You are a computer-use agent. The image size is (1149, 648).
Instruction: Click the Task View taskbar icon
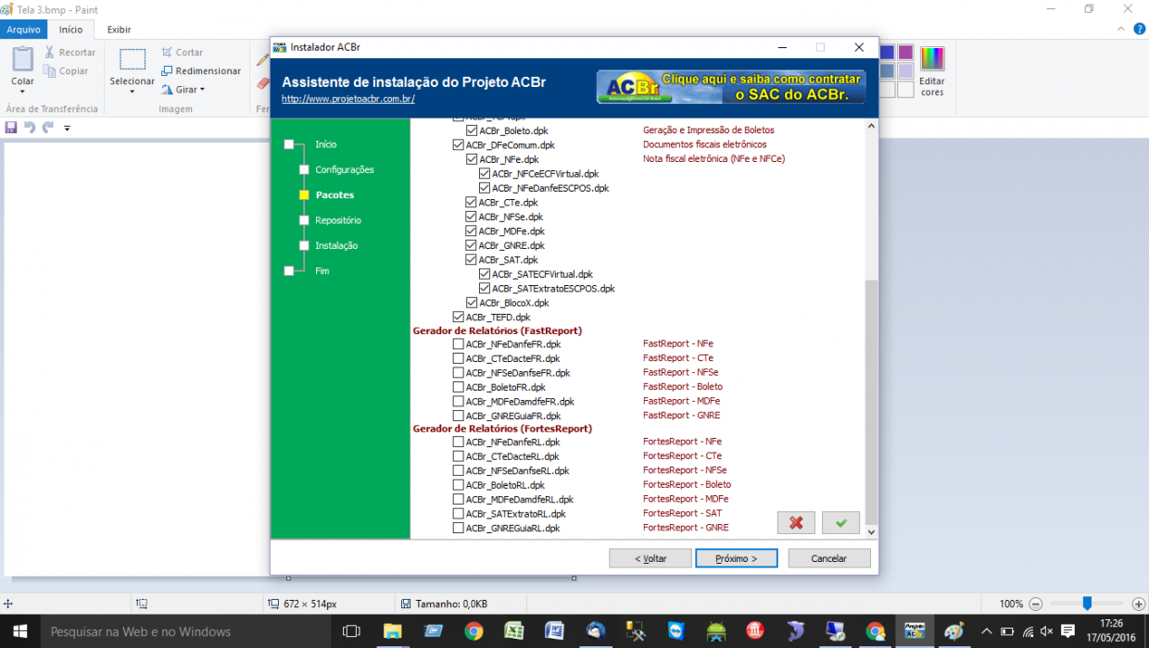(351, 631)
